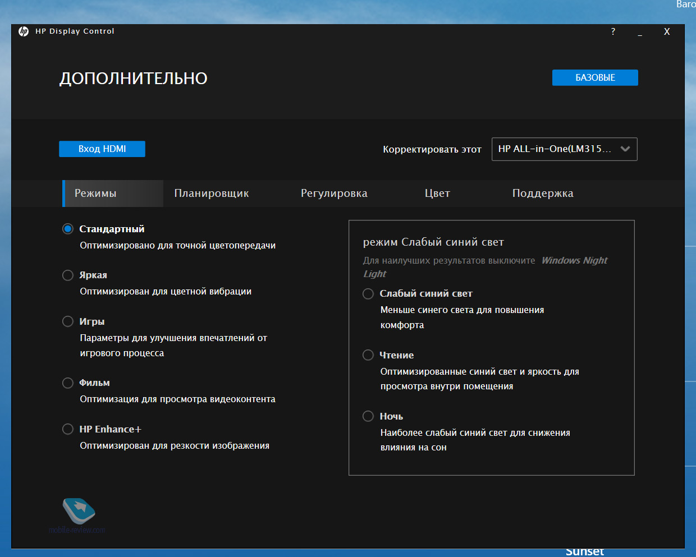Image resolution: width=696 pixels, height=557 pixels.
Task: Click the БАЗОВЫЕ button
Action: [595, 78]
